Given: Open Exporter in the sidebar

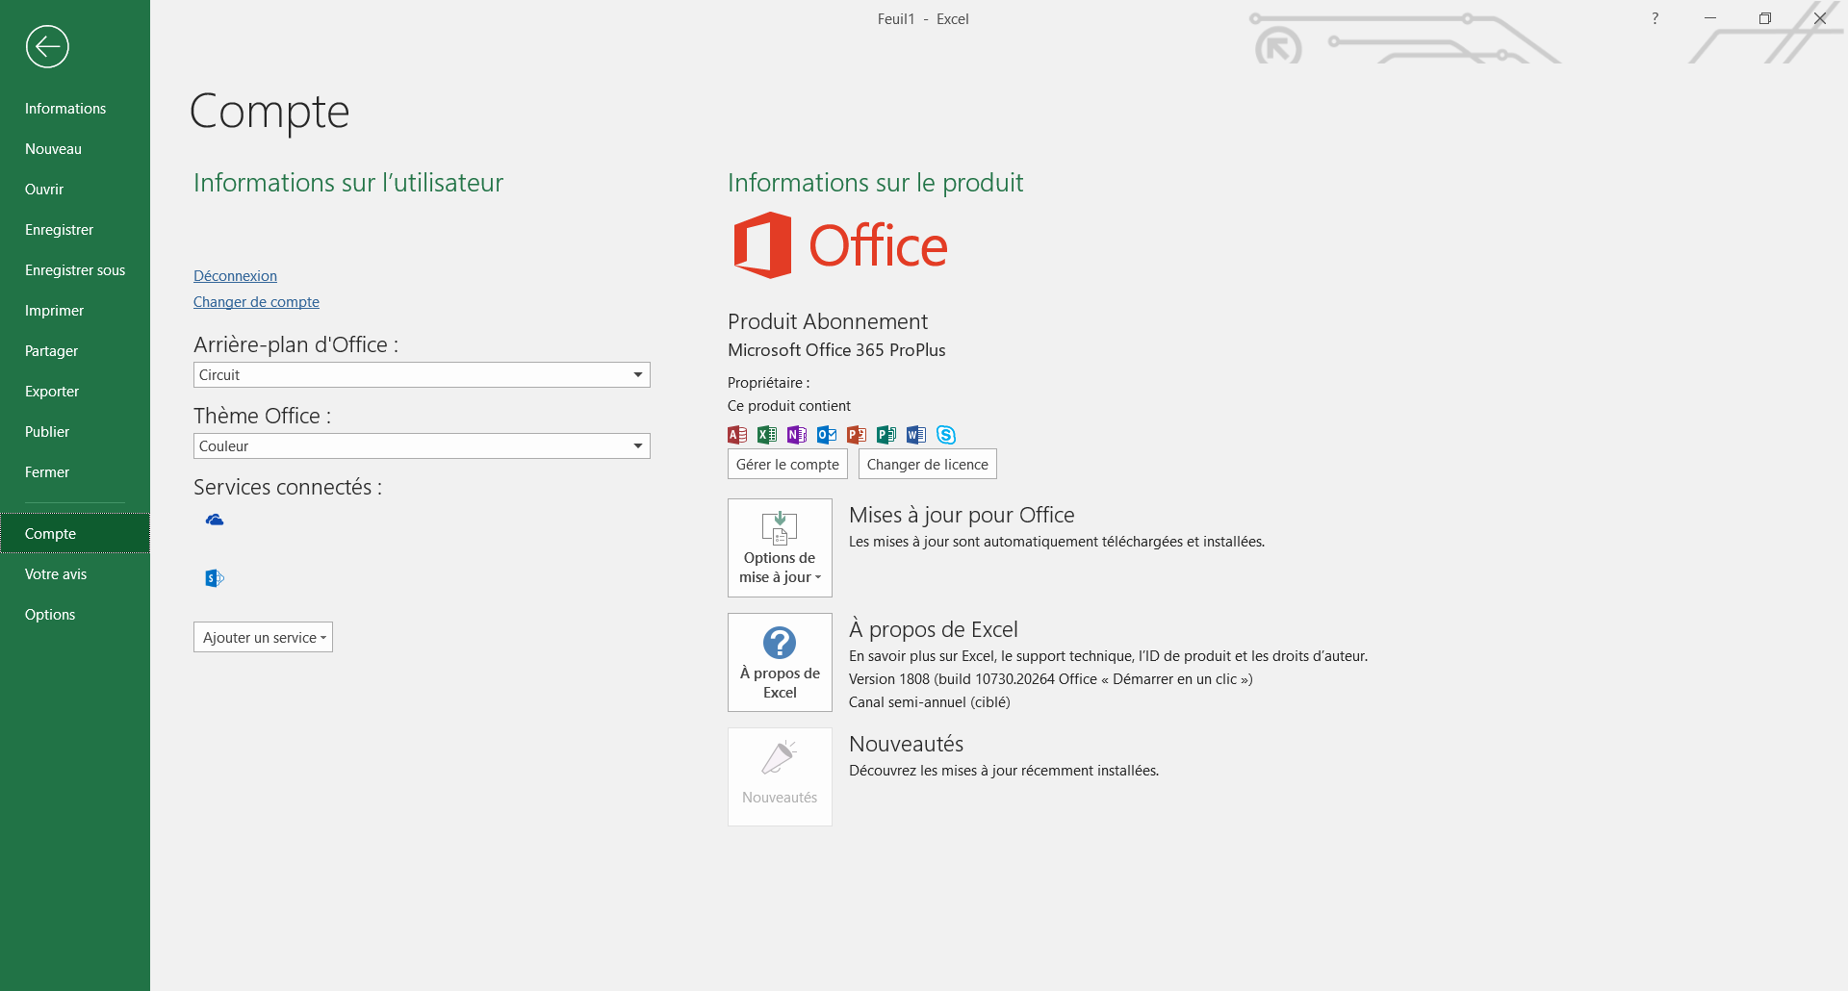Looking at the screenshot, I should coord(75,392).
